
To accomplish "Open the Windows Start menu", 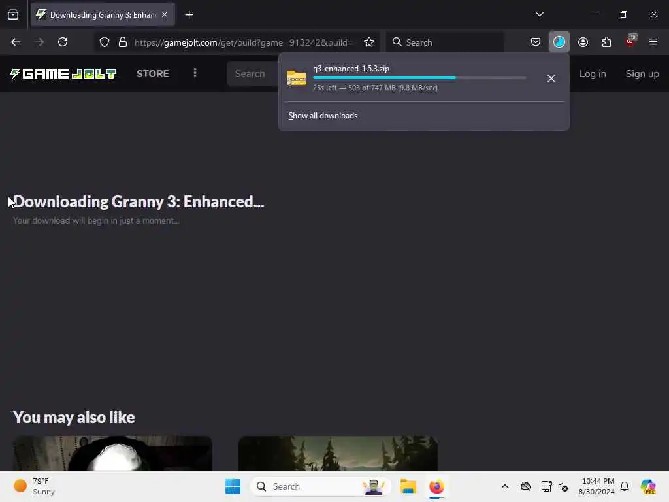I will [x=233, y=486].
